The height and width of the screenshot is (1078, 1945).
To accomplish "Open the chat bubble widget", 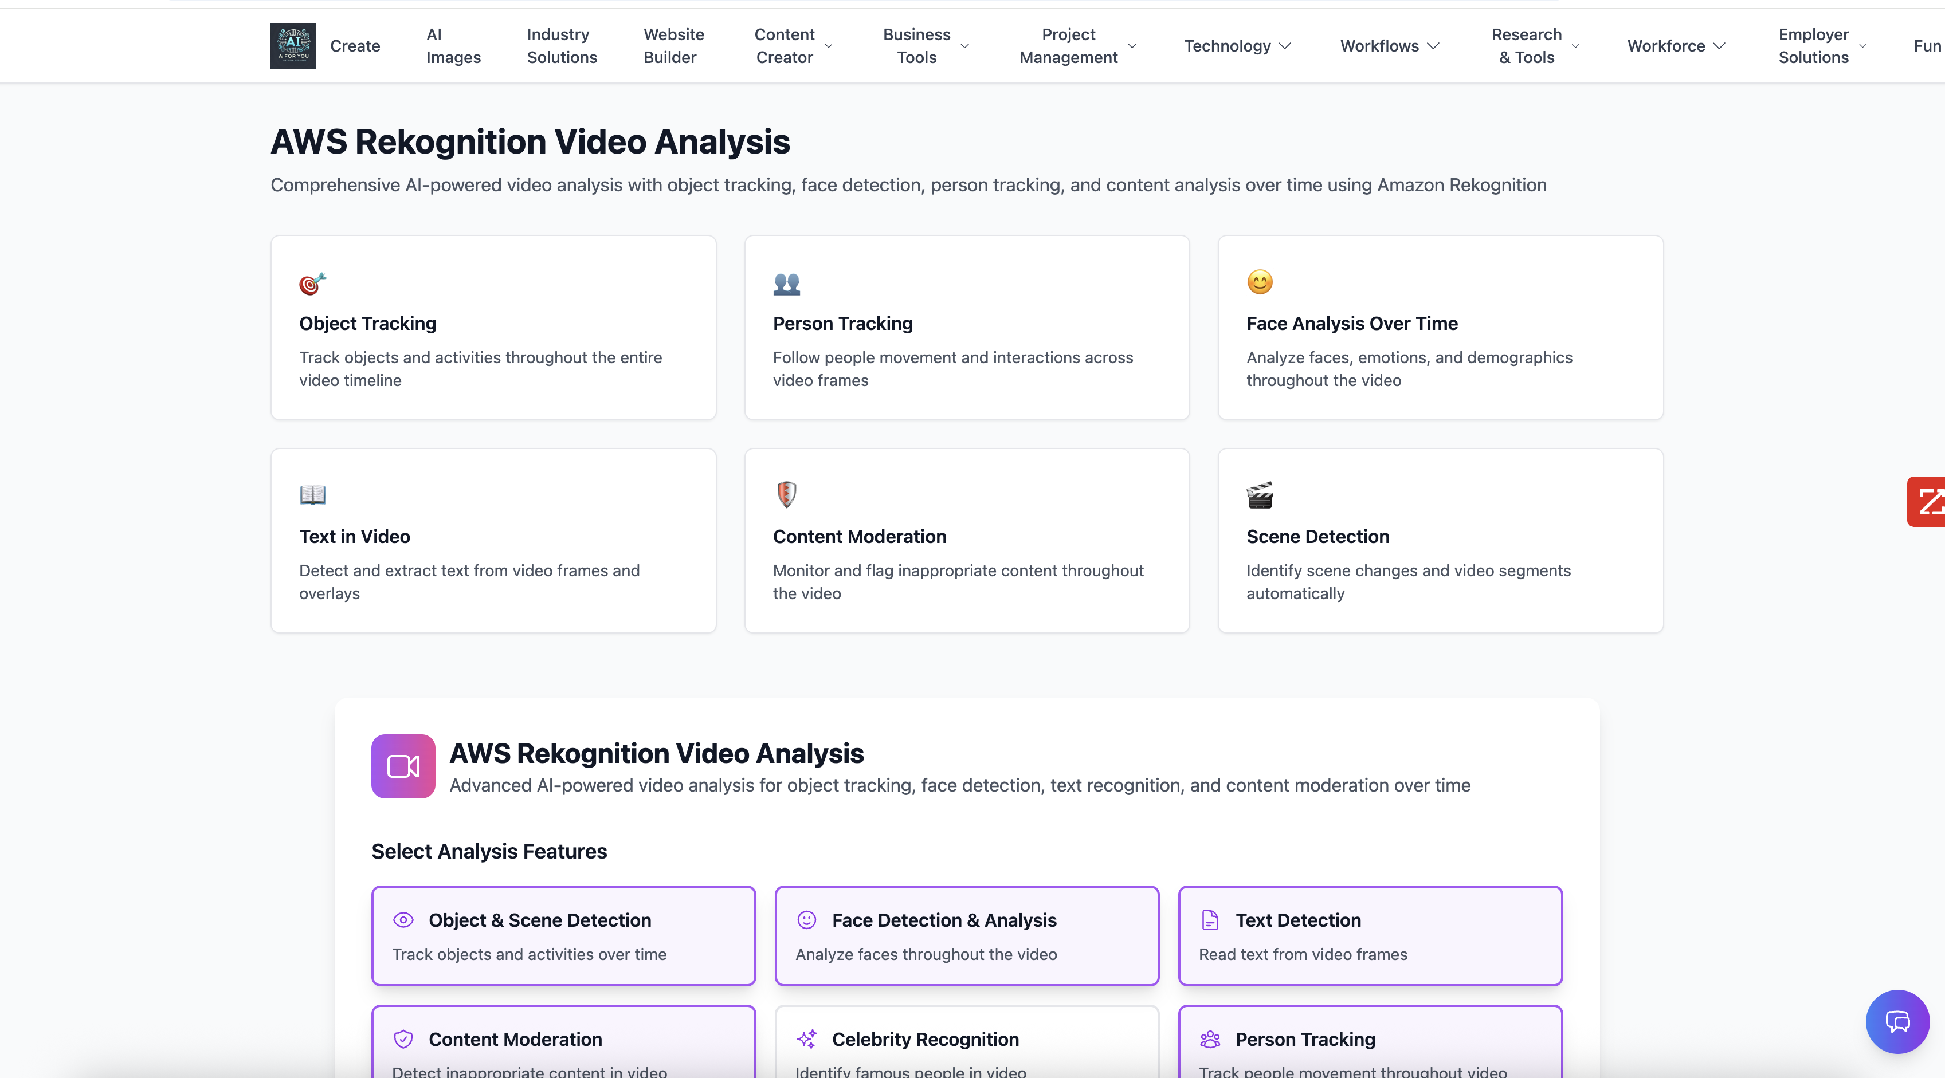I will [x=1897, y=1021].
